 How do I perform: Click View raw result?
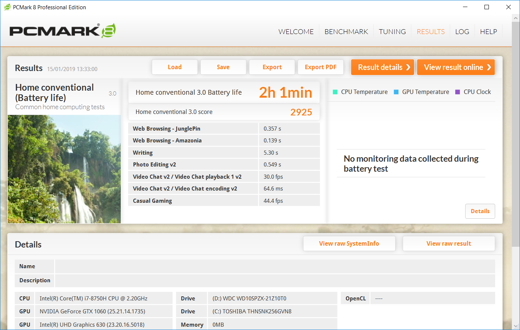coord(449,243)
